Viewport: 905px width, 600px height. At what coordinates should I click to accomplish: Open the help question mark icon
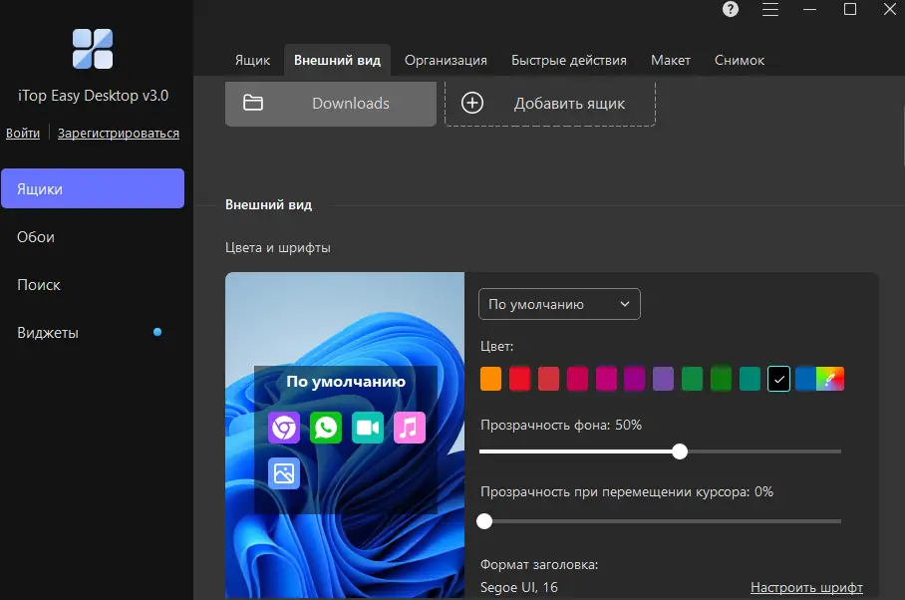coord(731,9)
